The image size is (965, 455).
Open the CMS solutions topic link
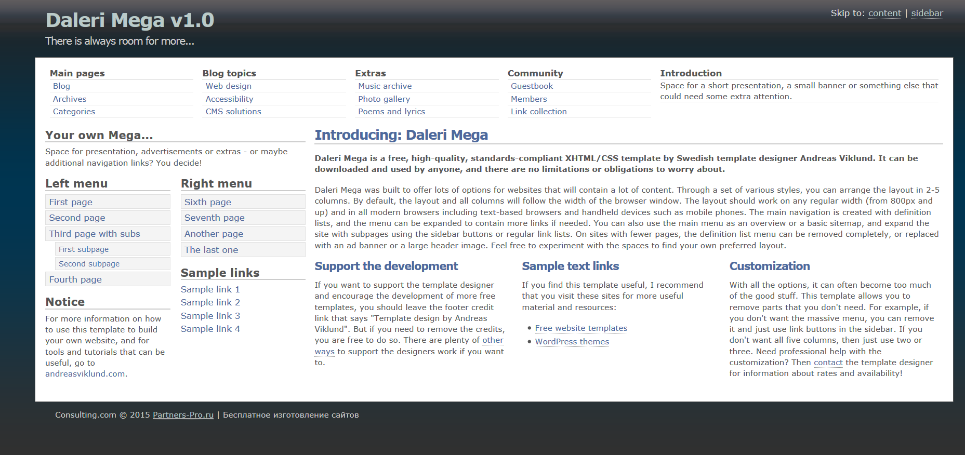tap(233, 112)
